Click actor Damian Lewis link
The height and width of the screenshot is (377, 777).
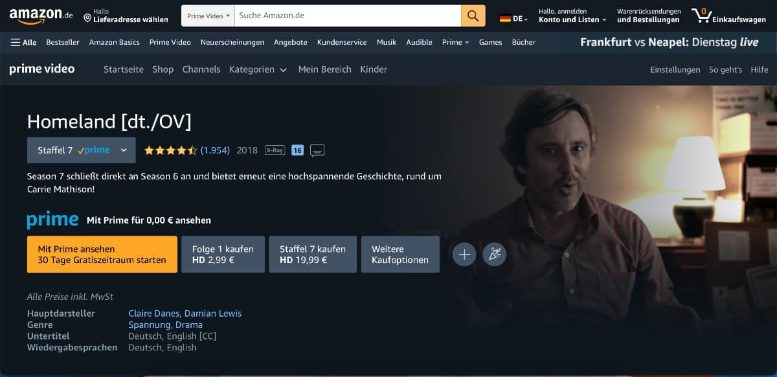pos(213,314)
